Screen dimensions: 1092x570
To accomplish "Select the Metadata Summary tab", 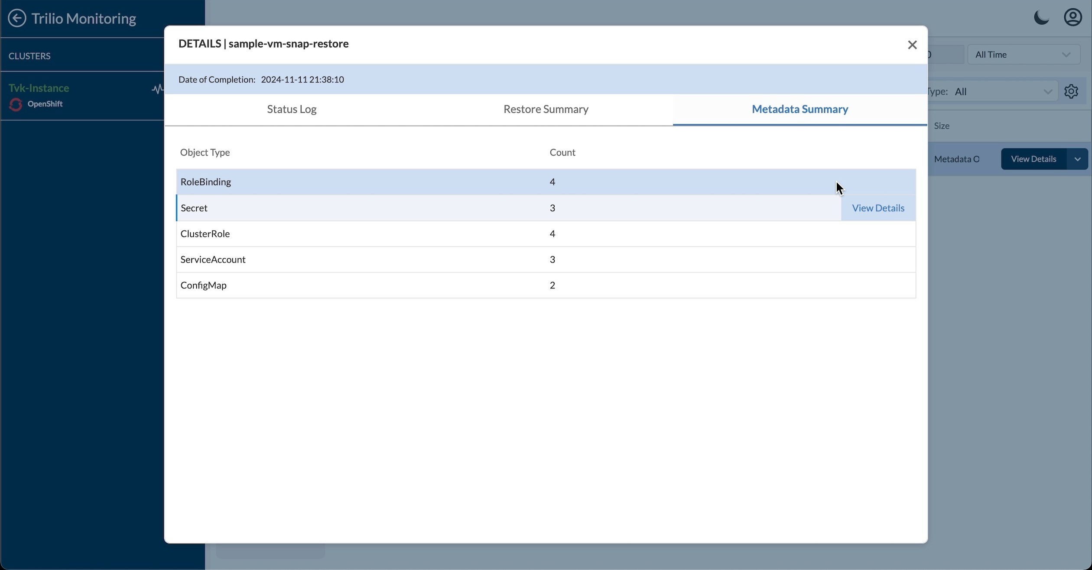I will point(799,110).
